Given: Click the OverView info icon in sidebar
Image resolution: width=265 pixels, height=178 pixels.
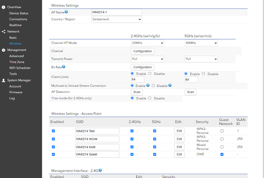Looking at the screenshot, I should click(3, 7).
